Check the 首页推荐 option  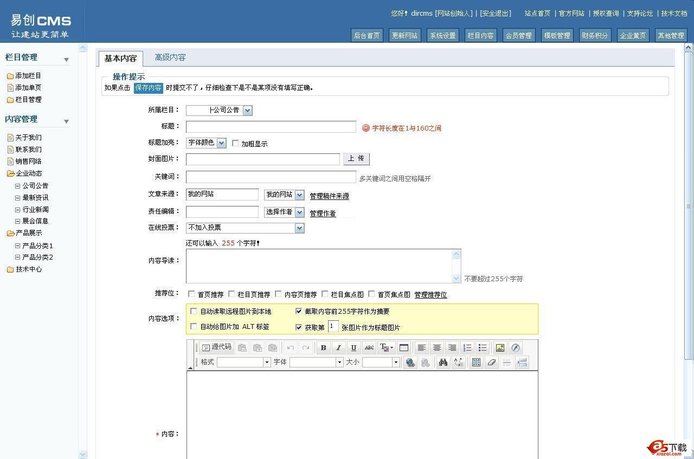(x=191, y=294)
